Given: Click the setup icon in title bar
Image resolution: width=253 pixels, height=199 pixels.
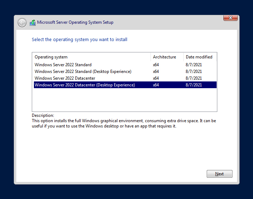Looking at the screenshot, I should pos(33,23).
